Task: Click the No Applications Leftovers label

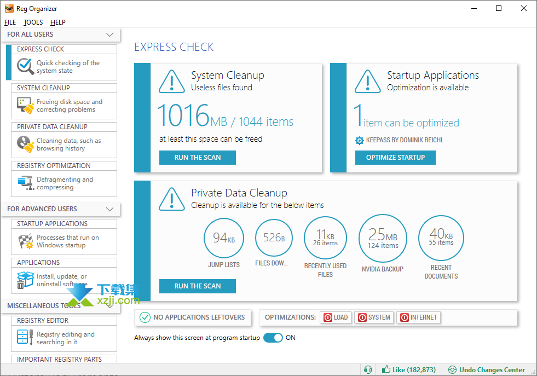Action: click(199, 317)
